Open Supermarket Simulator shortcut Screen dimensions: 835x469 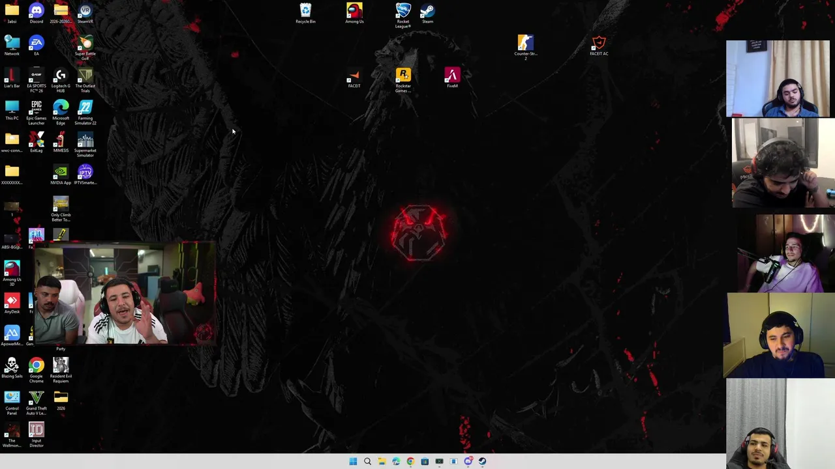tap(85, 145)
